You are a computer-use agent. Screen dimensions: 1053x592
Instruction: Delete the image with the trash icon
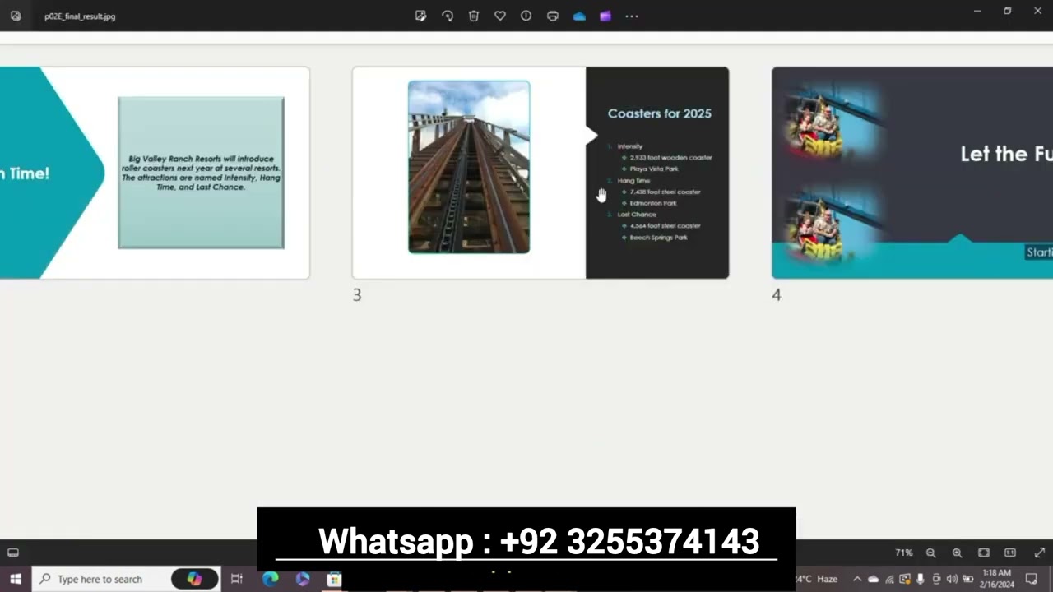[474, 16]
